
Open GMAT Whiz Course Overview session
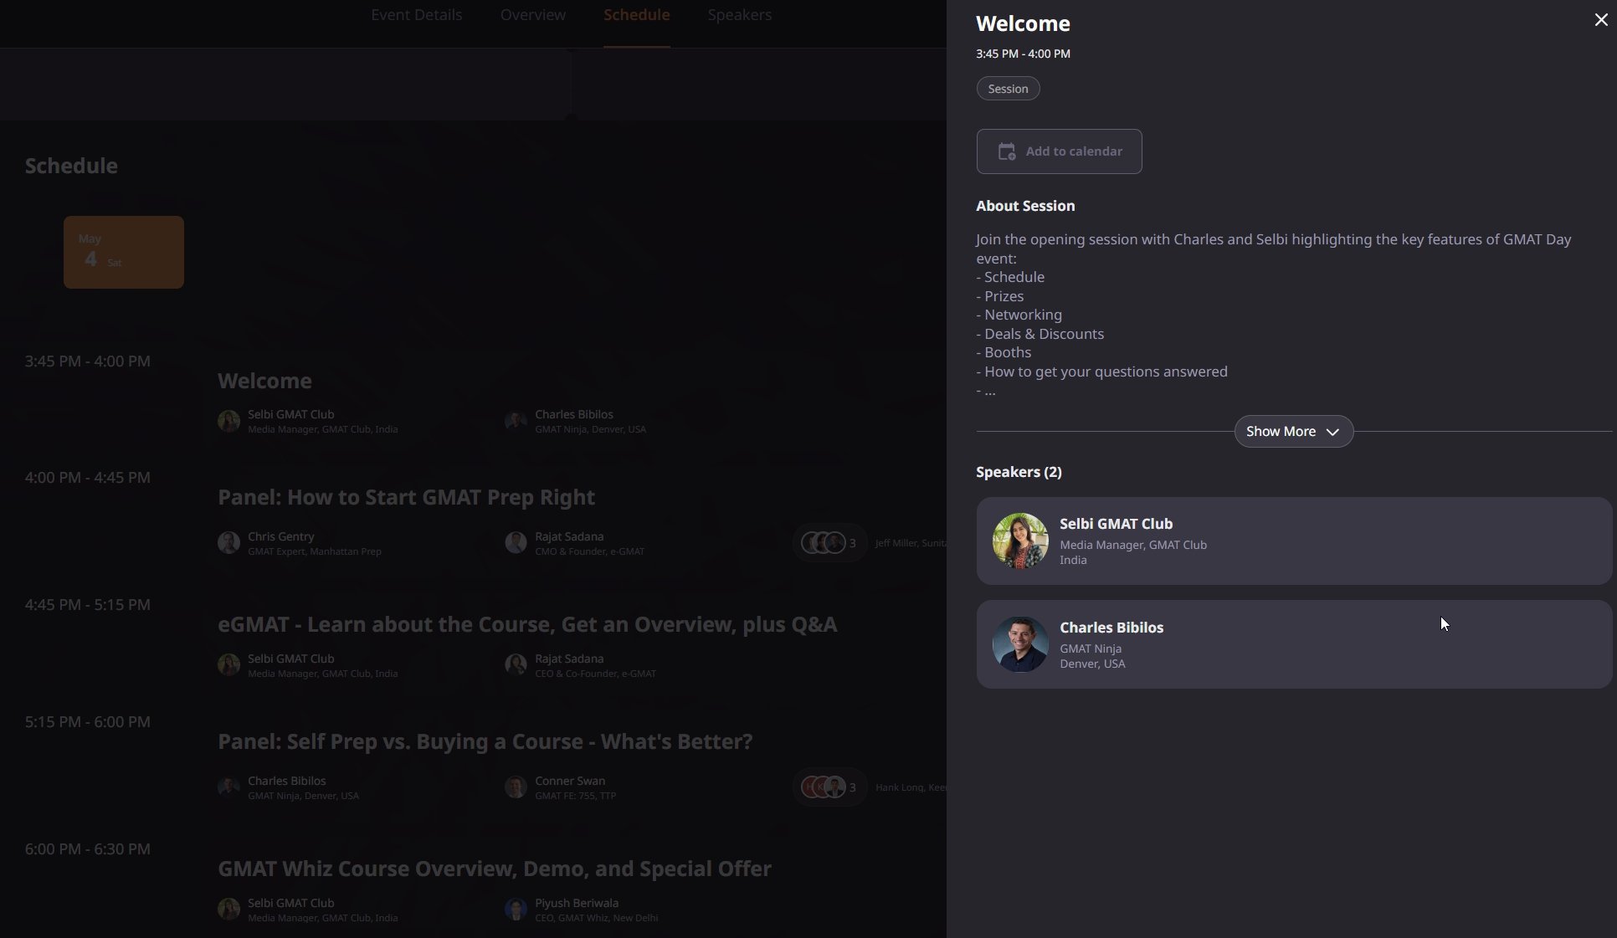point(494,869)
